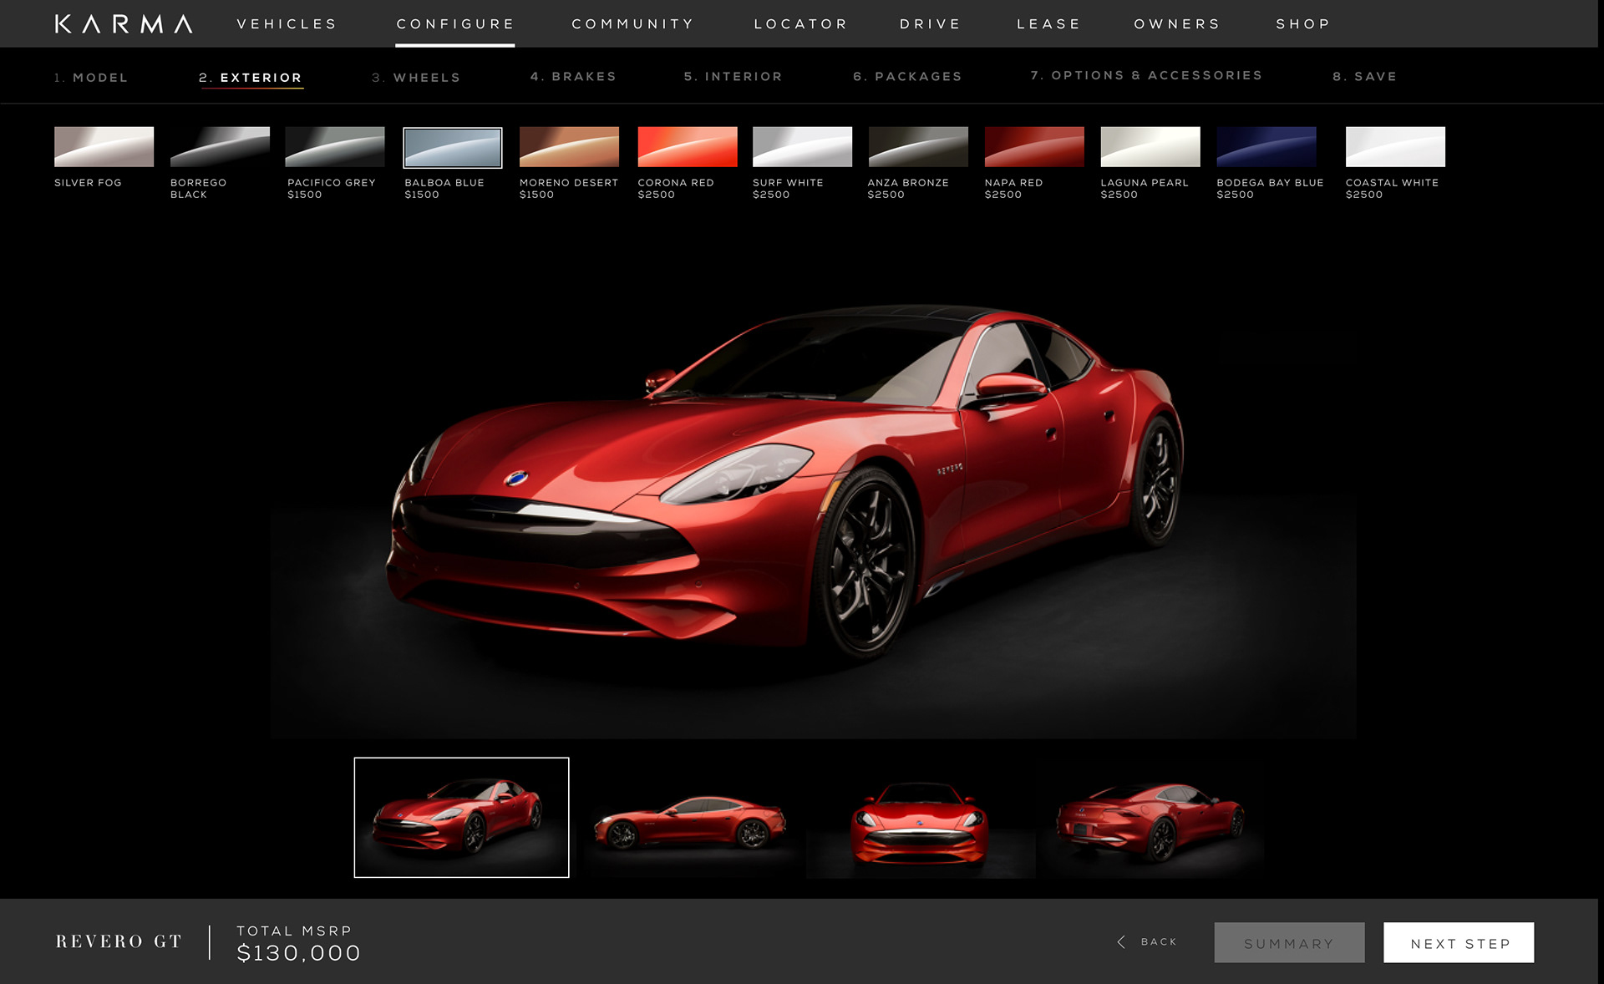Go to 7. OPTIONS & ACCESSORIES
The height and width of the screenshot is (984, 1604).
pyautogui.click(x=1146, y=75)
